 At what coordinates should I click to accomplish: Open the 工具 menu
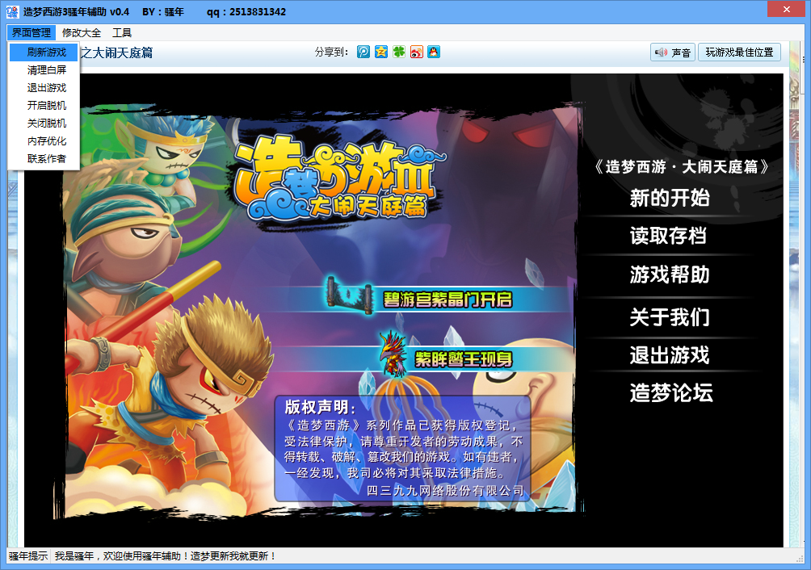pyautogui.click(x=122, y=32)
